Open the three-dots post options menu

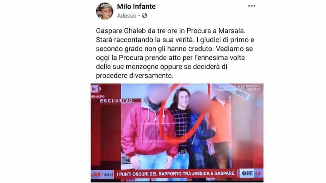pos(252,6)
